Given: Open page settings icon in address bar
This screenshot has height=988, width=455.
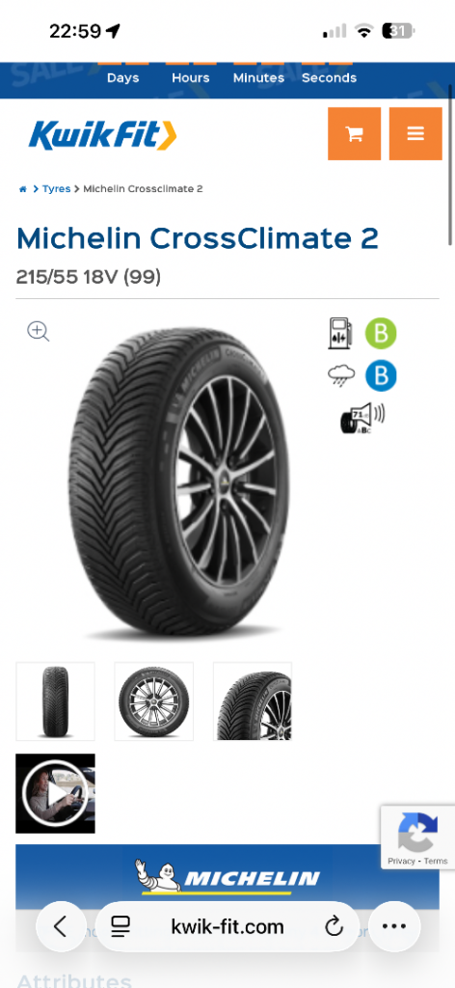Looking at the screenshot, I should (120, 926).
